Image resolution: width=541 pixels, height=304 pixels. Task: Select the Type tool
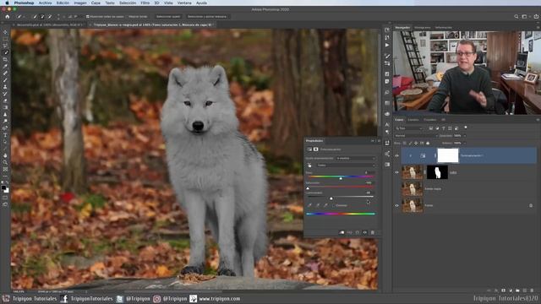pyautogui.click(x=5, y=135)
